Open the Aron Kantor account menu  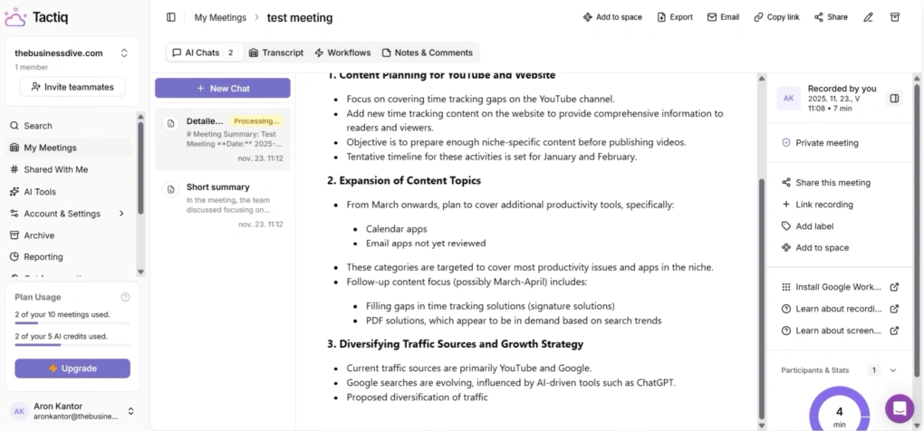(72, 411)
